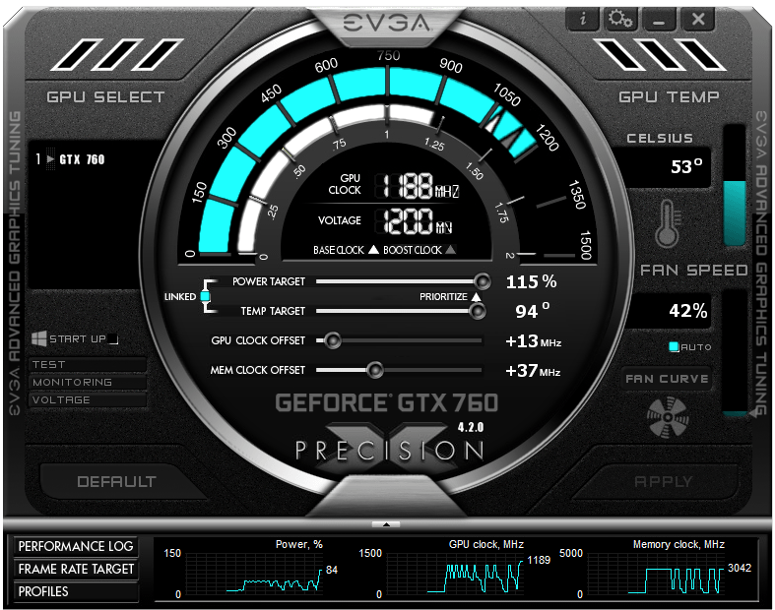Enable the Start Up checkbox
This screenshot has height=610, width=775.
[x=113, y=338]
